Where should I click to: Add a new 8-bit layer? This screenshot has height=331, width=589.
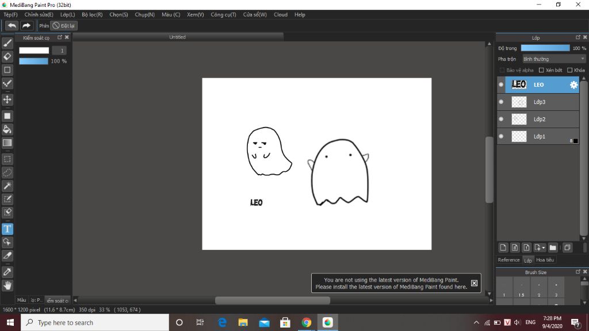pyautogui.click(x=515, y=248)
